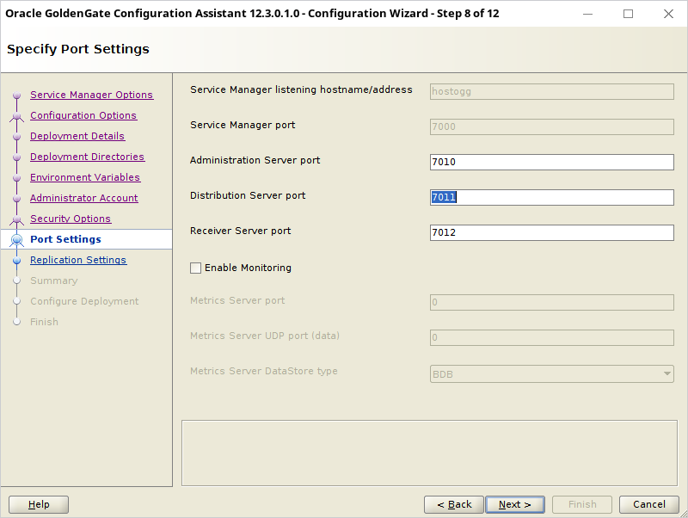Click the Configuration Options step node icon
This screenshot has width=688, height=518.
tap(16, 116)
